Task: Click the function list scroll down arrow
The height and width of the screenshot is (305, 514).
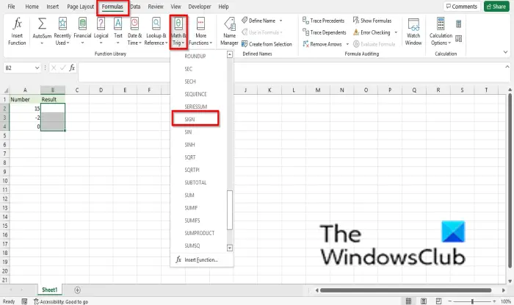Action: (x=230, y=248)
